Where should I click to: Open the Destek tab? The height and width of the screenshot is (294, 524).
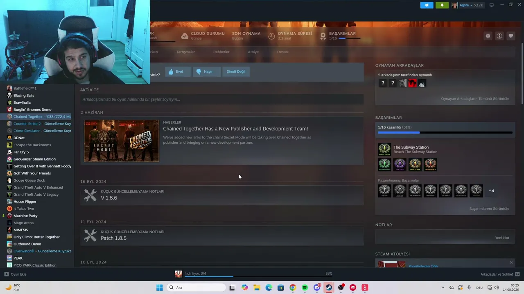tap(283, 52)
